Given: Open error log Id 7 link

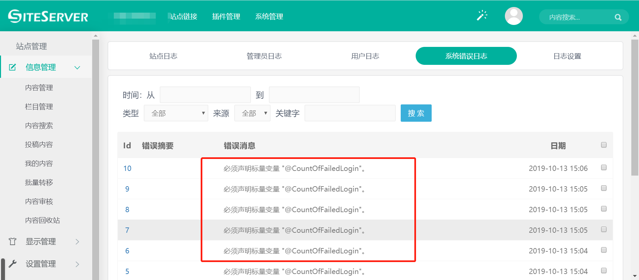Looking at the screenshot, I should pos(127,230).
